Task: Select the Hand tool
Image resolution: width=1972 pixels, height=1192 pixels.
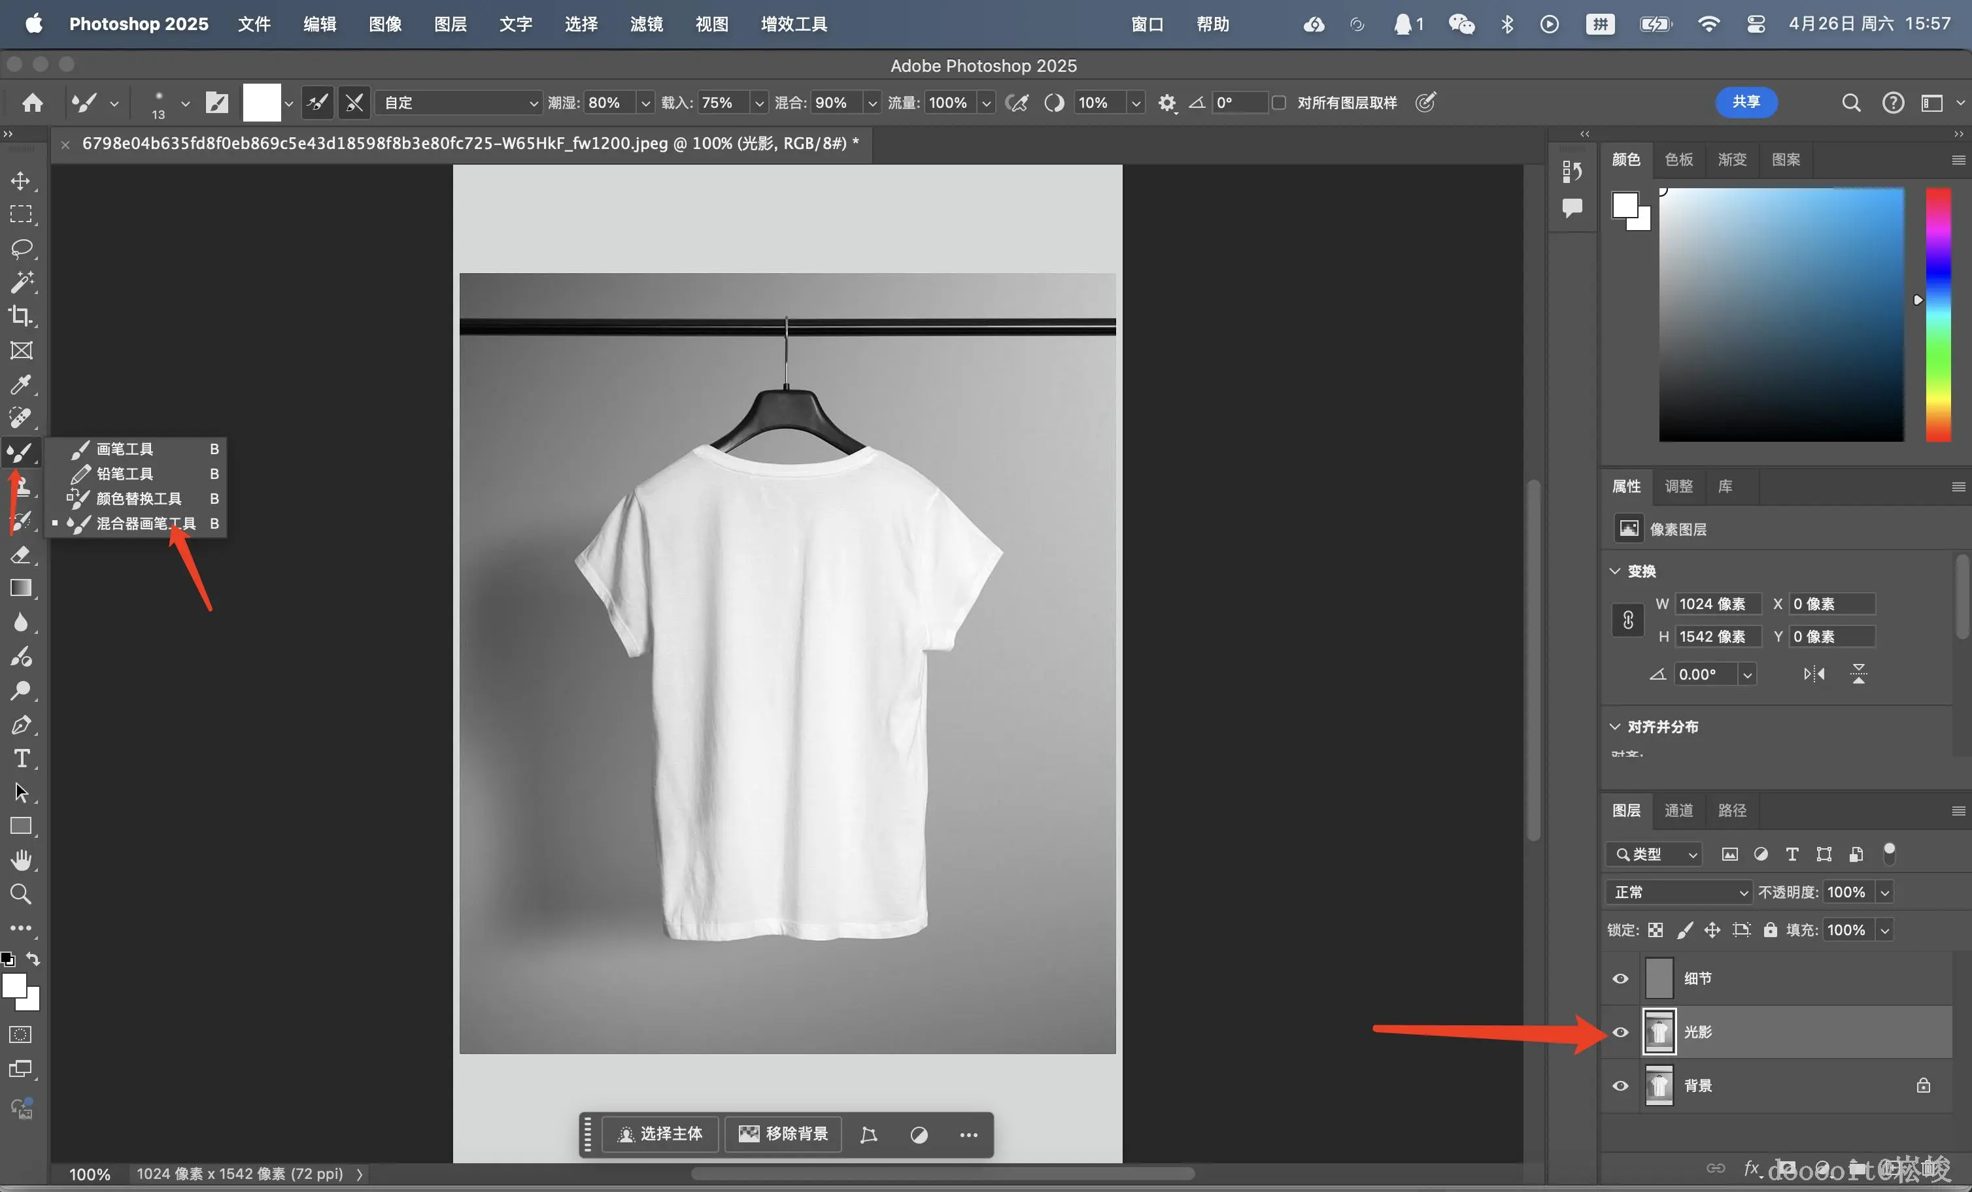Action: pyautogui.click(x=21, y=860)
